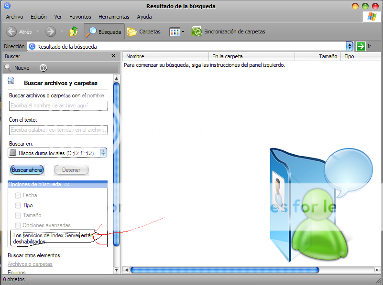Expand the Dirección address dropdown
The width and height of the screenshot is (383, 285).
pyautogui.click(x=350, y=46)
